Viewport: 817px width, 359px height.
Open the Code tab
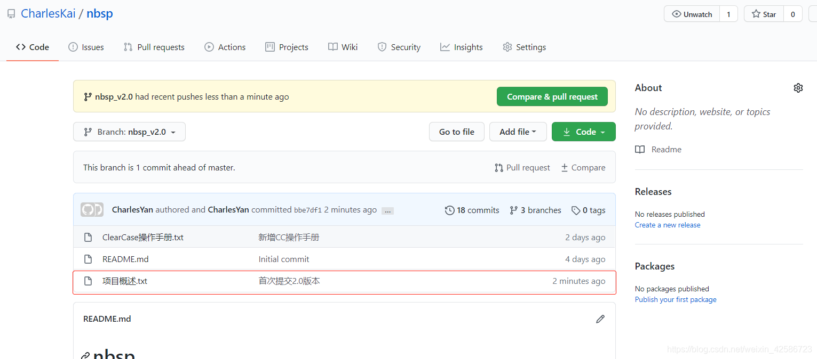coord(33,47)
